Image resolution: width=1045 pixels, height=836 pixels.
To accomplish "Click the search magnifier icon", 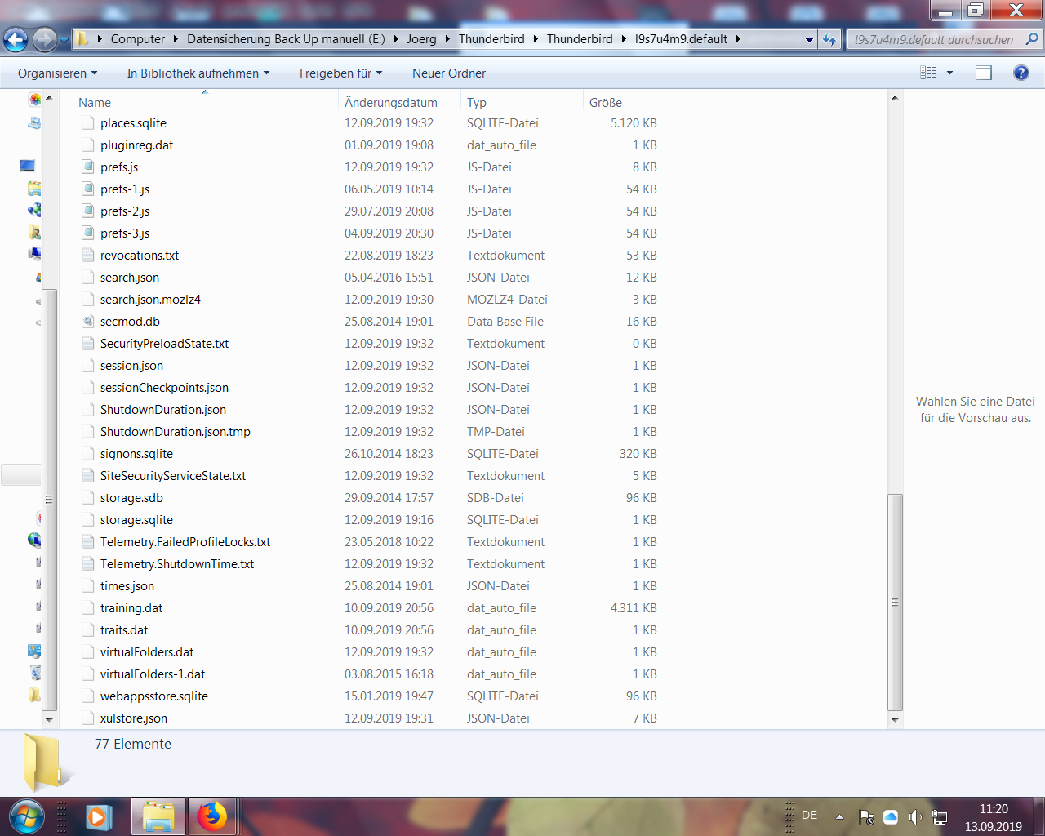I will (1032, 38).
